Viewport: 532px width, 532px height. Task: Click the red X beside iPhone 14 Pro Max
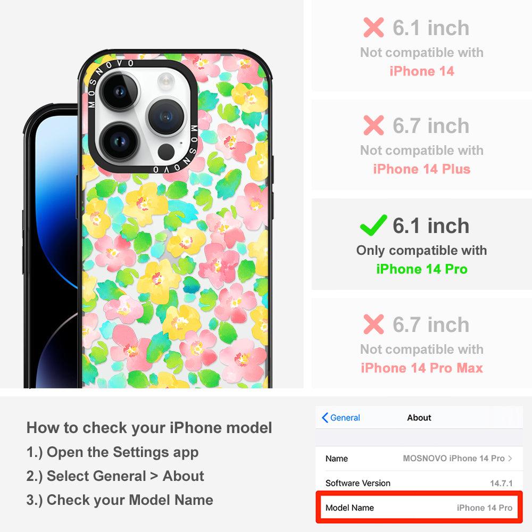tap(373, 324)
